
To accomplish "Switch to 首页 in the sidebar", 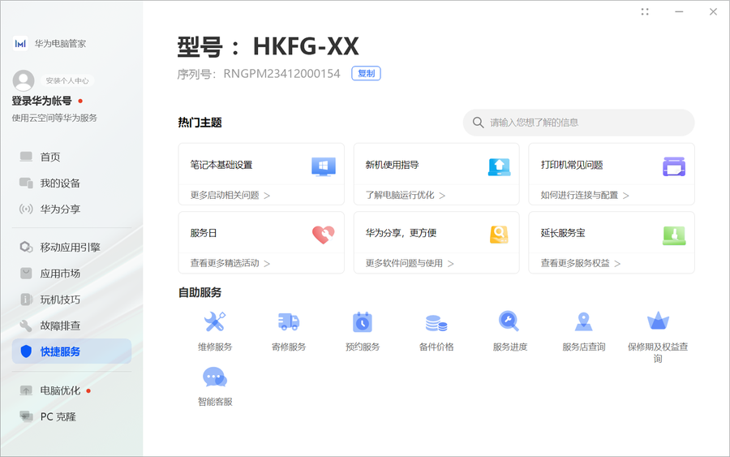I will coord(50,157).
